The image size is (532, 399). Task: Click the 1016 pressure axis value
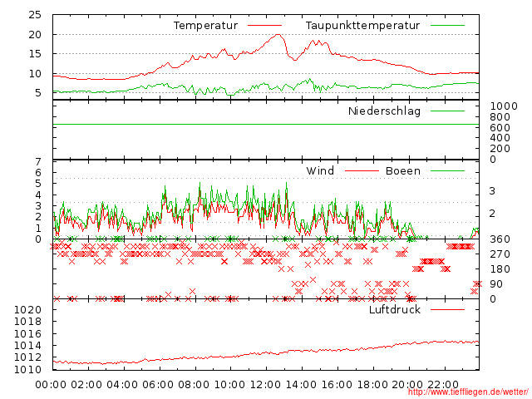tap(27, 334)
